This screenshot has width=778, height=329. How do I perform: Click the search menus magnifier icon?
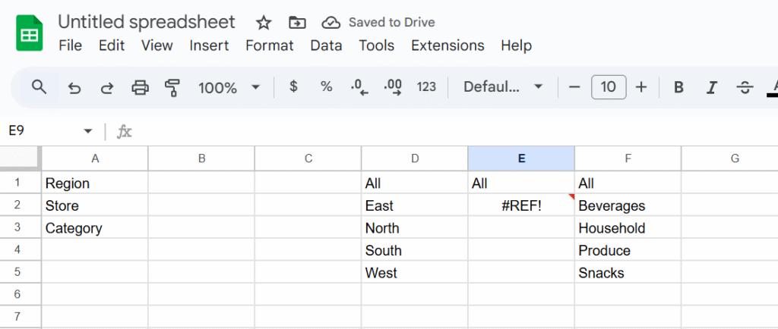pos(40,87)
